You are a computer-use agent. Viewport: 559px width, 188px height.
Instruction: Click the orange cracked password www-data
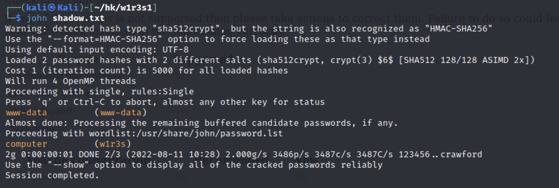[x=26, y=112]
